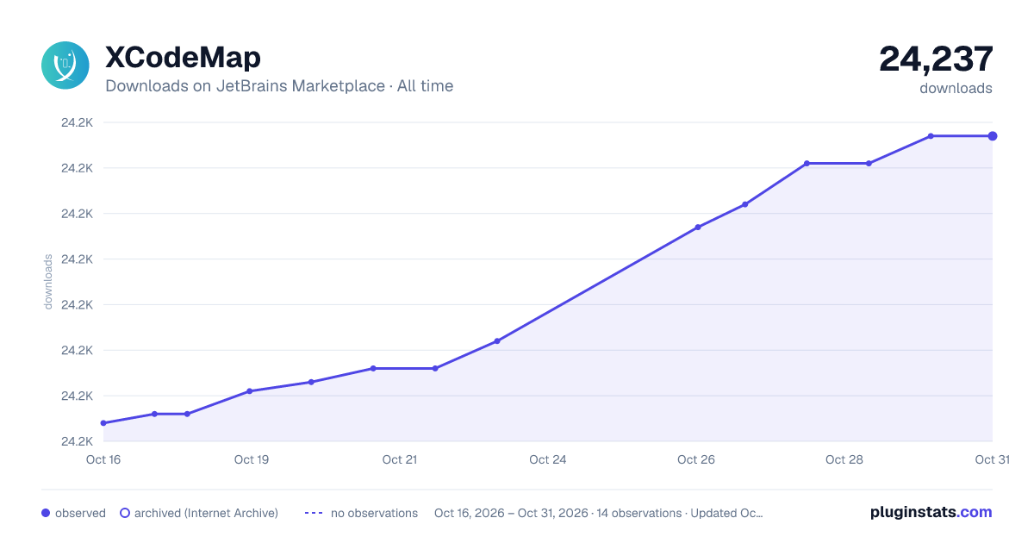This screenshot has width=1034, height=543.
Task: Click the 'no observations' legend label
Action: click(374, 513)
